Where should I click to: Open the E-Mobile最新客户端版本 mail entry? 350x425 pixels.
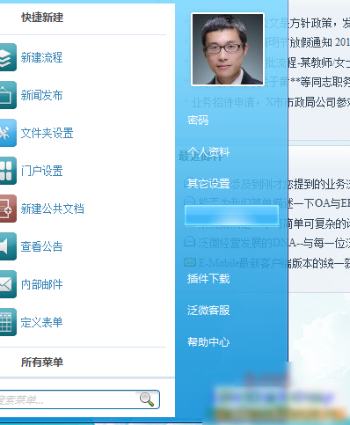coord(274,263)
